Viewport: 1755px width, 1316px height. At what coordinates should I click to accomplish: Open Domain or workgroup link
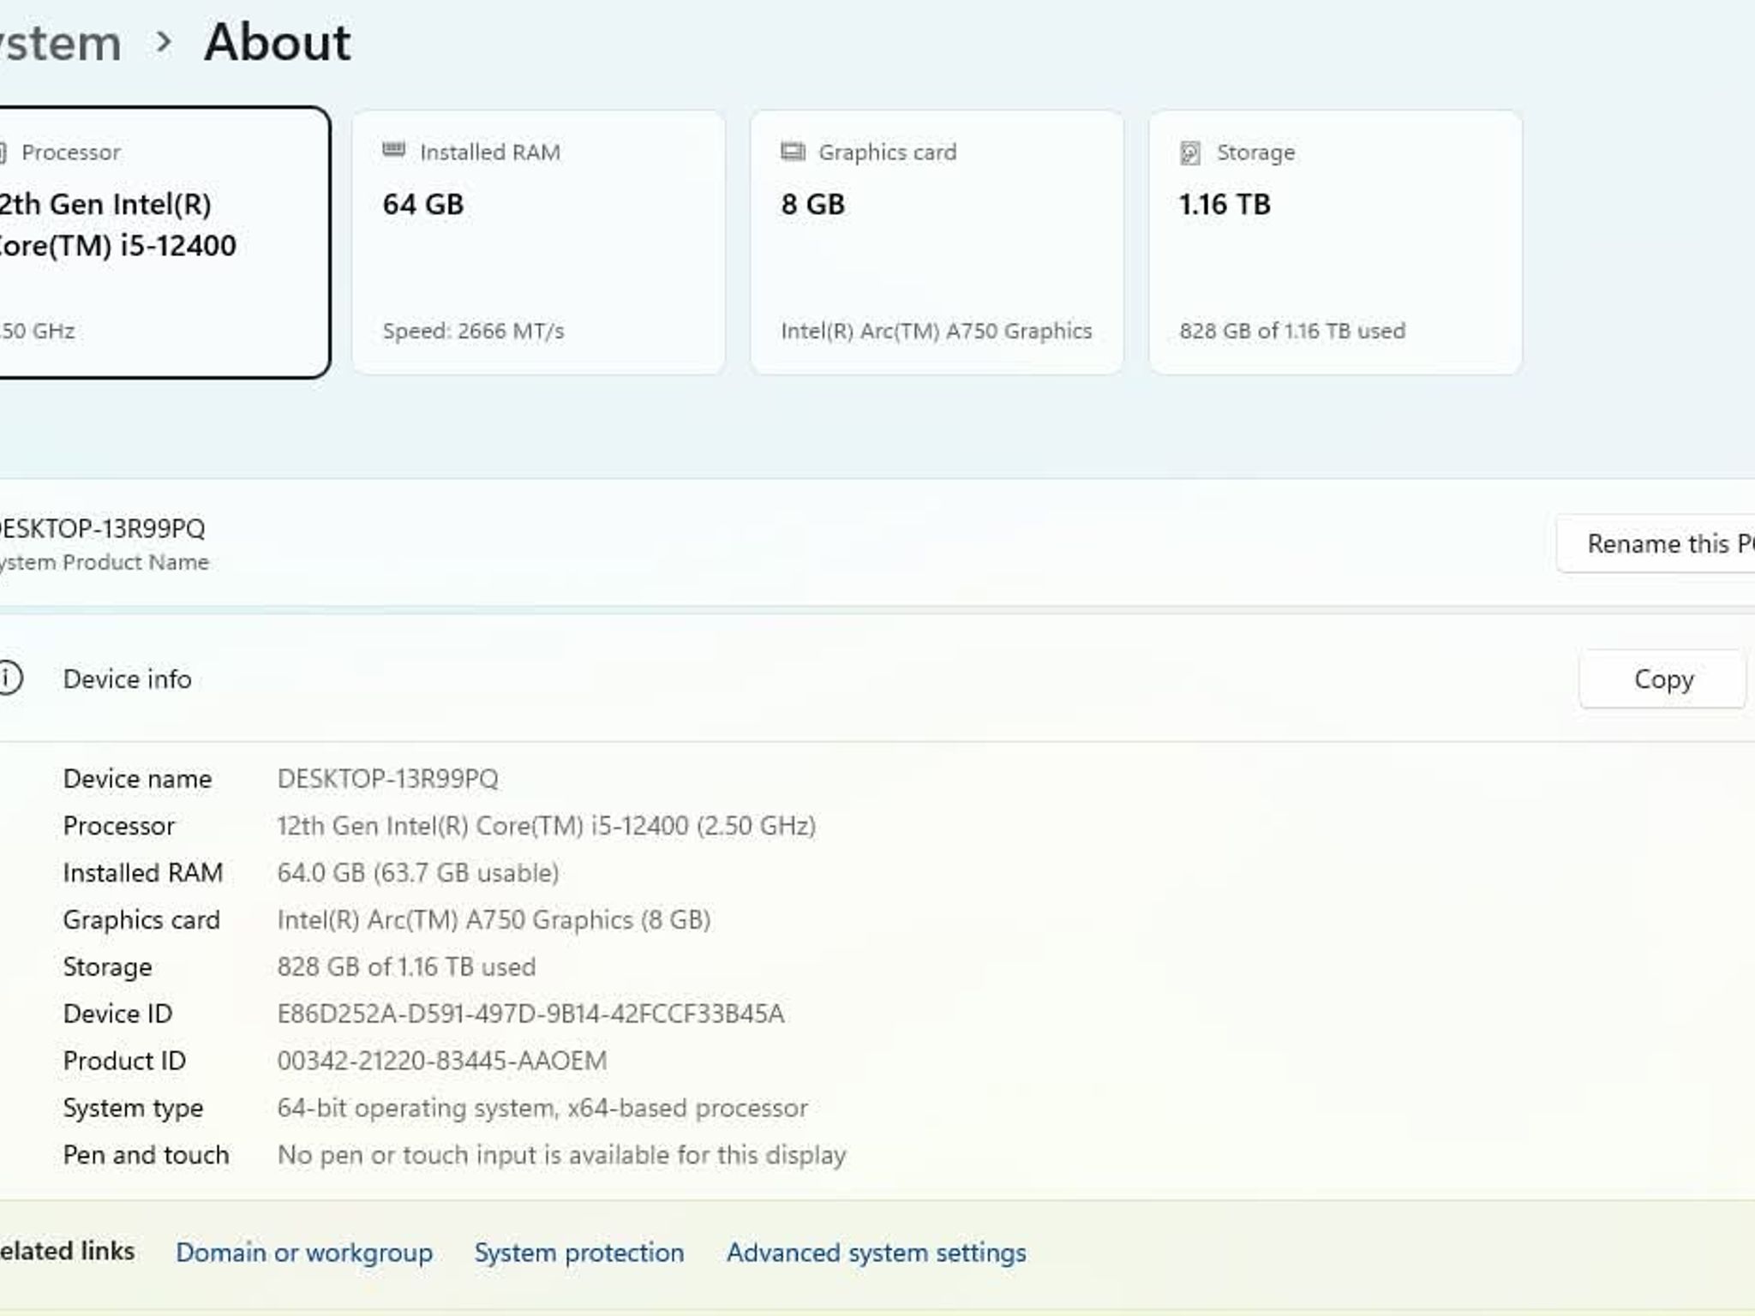[304, 1252]
